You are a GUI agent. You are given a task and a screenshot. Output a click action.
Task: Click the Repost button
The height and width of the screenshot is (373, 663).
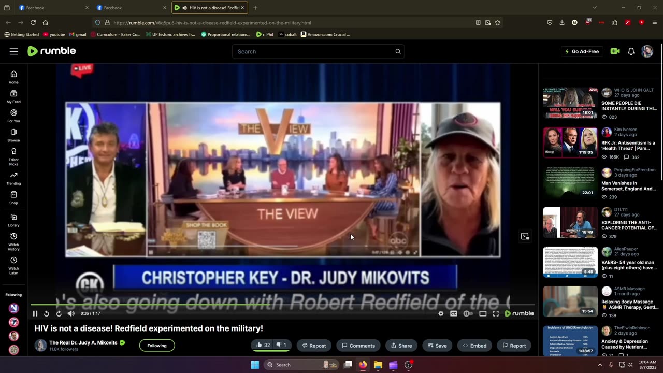coord(314,346)
